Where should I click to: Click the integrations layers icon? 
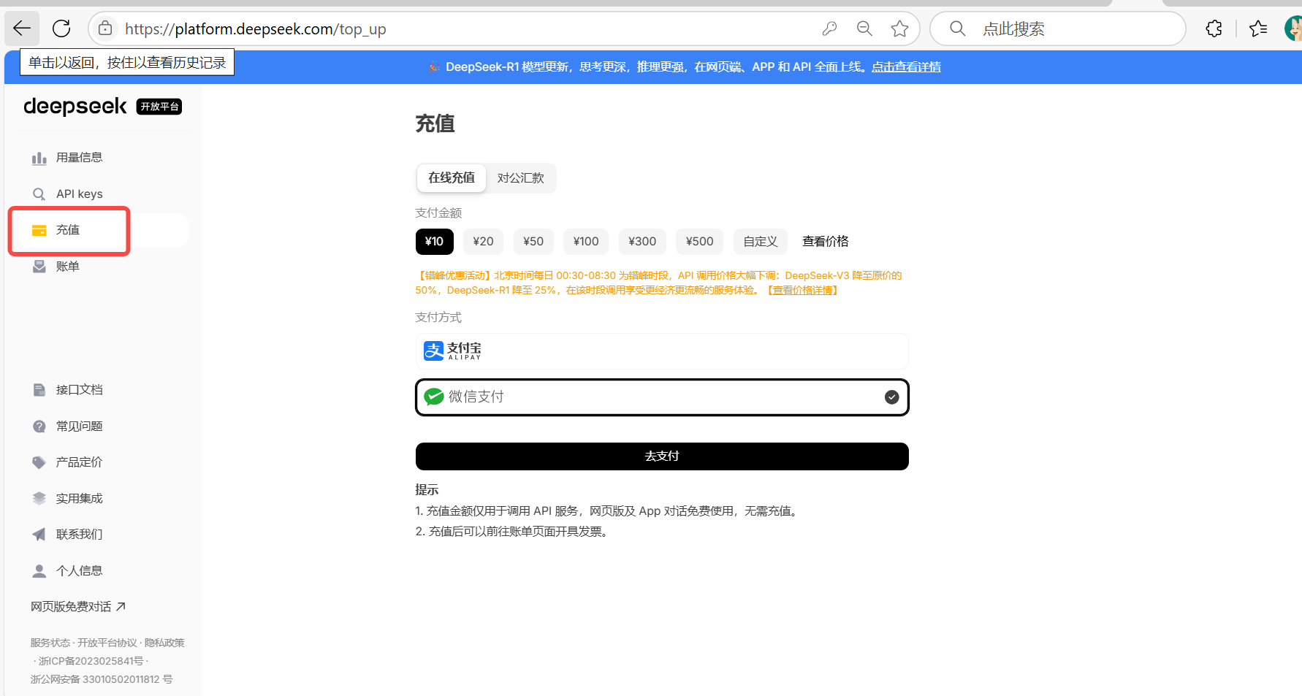(39, 499)
